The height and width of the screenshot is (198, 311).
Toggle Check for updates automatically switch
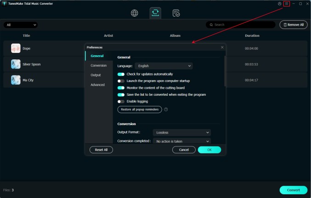121,74
